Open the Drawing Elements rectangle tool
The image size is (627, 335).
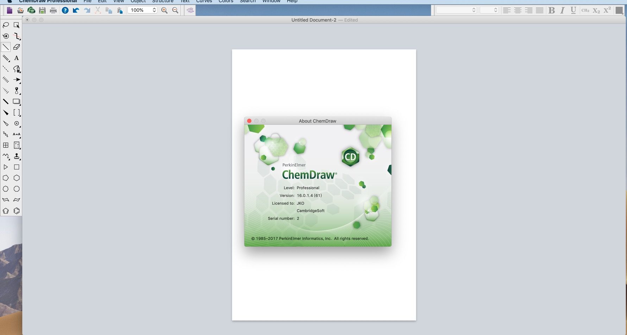tap(17, 101)
